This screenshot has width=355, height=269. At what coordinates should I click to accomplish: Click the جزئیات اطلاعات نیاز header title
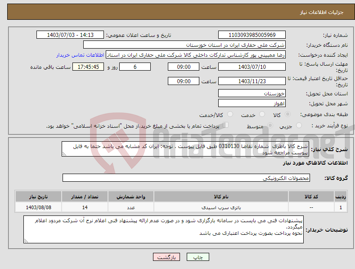click(x=322, y=12)
